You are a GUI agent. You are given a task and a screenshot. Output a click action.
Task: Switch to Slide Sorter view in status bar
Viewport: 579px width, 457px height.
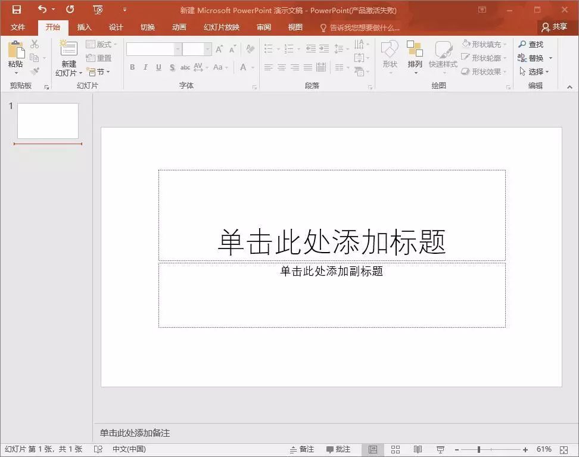point(396,449)
